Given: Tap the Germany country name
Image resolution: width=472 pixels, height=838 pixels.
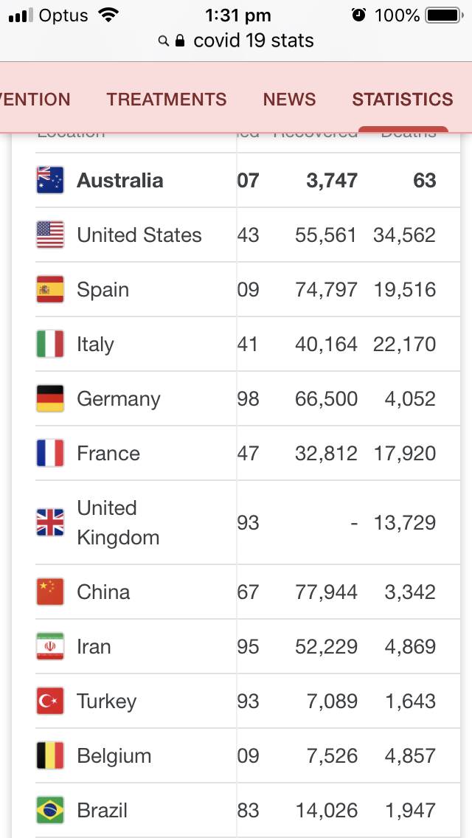Looking at the screenshot, I should [118, 399].
